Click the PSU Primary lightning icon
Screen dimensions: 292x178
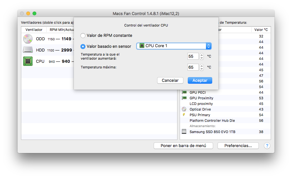coord(184,115)
